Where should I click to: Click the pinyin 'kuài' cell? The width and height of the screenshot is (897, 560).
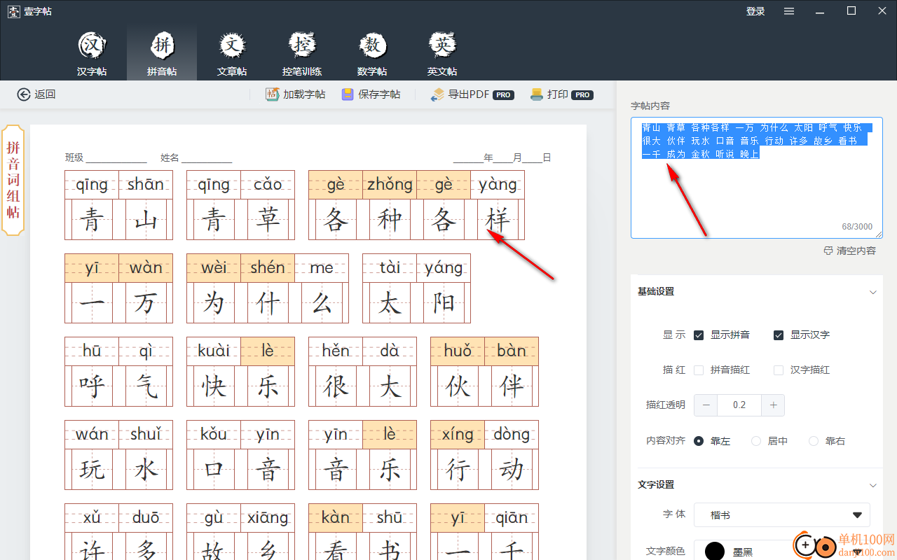[x=214, y=351]
